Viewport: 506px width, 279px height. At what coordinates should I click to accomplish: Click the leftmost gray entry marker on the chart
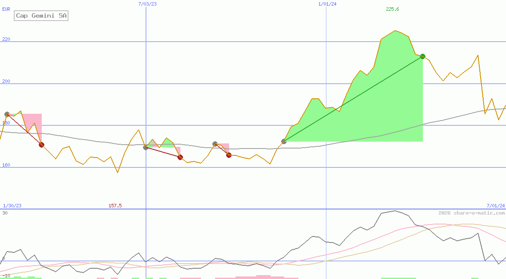click(7, 114)
